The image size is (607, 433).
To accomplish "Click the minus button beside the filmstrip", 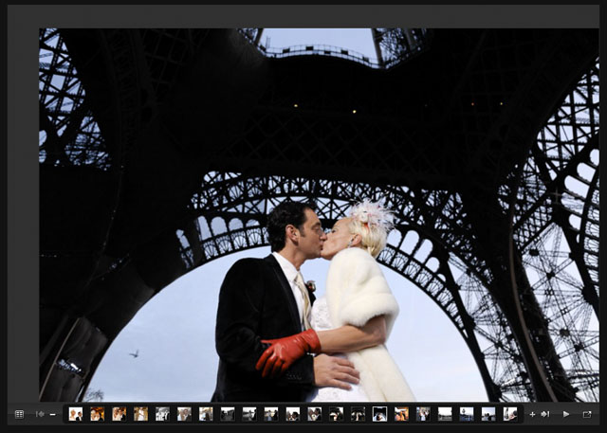I will point(53,414).
